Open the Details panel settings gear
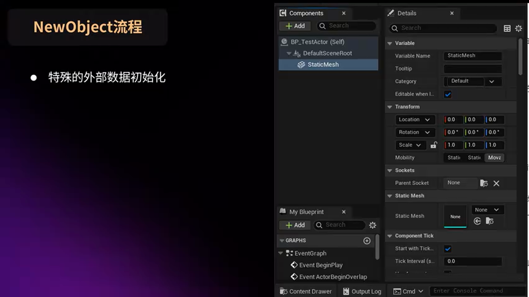This screenshot has width=529, height=297. coord(519,28)
